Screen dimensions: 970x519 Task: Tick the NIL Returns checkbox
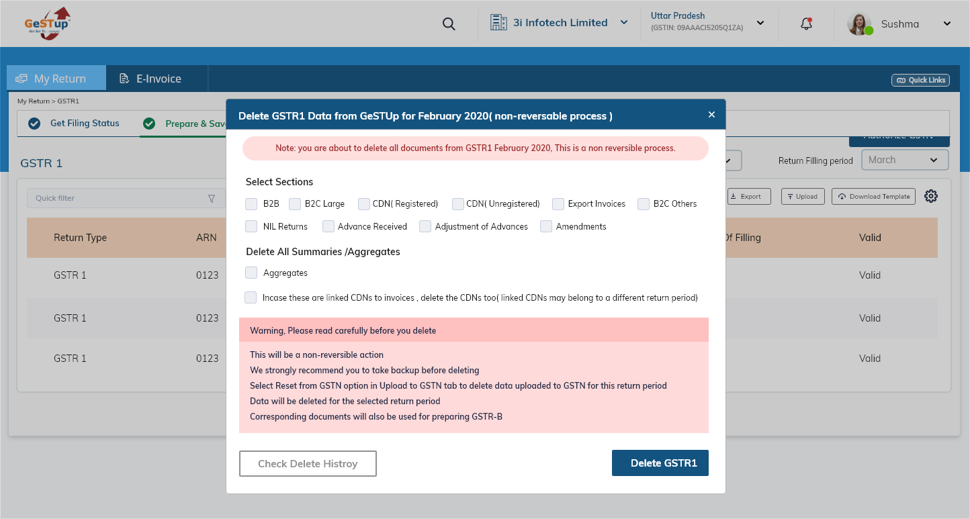coord(251,226)
